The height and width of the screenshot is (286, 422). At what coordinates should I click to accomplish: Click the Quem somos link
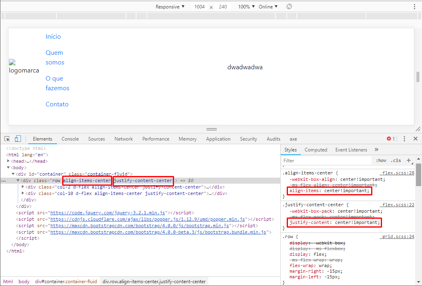55,58
